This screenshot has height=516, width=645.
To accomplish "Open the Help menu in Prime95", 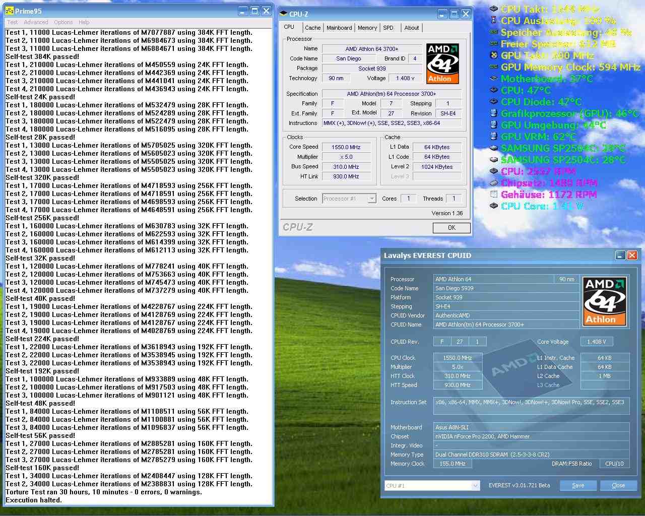I will [84, 22].
